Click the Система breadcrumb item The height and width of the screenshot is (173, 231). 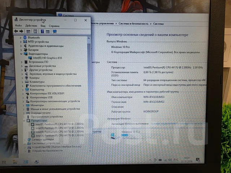158,24
